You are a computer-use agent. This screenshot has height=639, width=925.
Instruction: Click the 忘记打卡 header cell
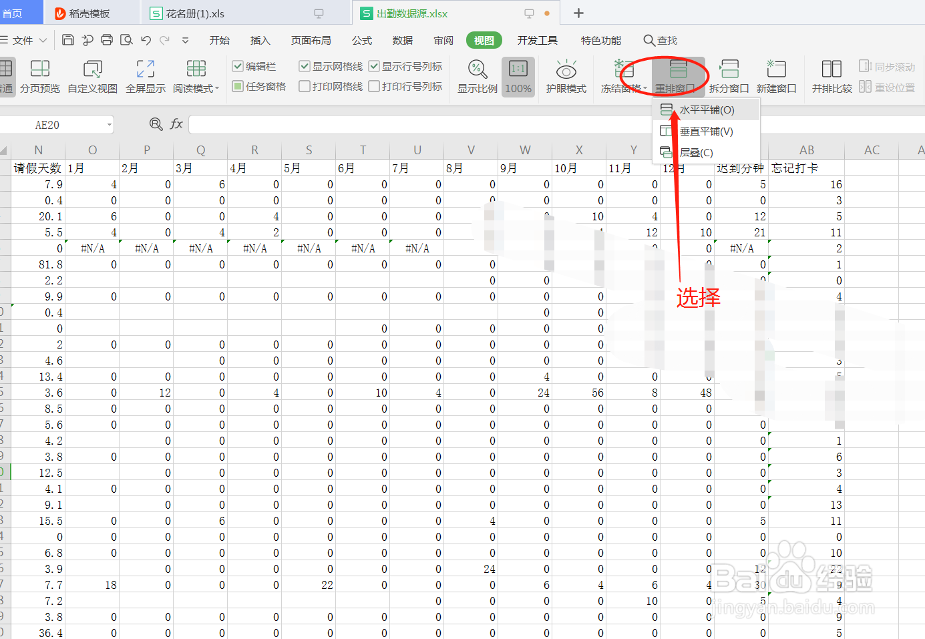click(807, 168)
